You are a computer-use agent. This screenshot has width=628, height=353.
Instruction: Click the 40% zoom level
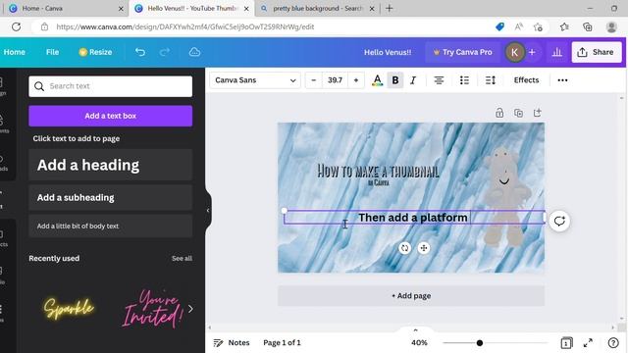coord(419,343)
